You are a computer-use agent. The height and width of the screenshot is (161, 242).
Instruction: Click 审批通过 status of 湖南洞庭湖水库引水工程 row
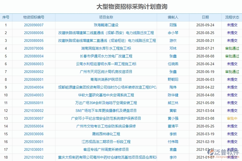point(232,48)
